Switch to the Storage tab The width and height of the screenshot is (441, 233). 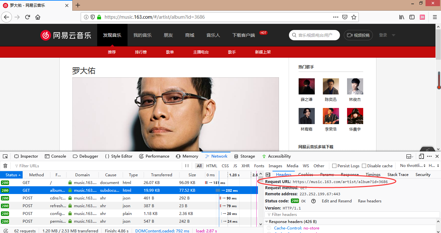tap(244, 156)
